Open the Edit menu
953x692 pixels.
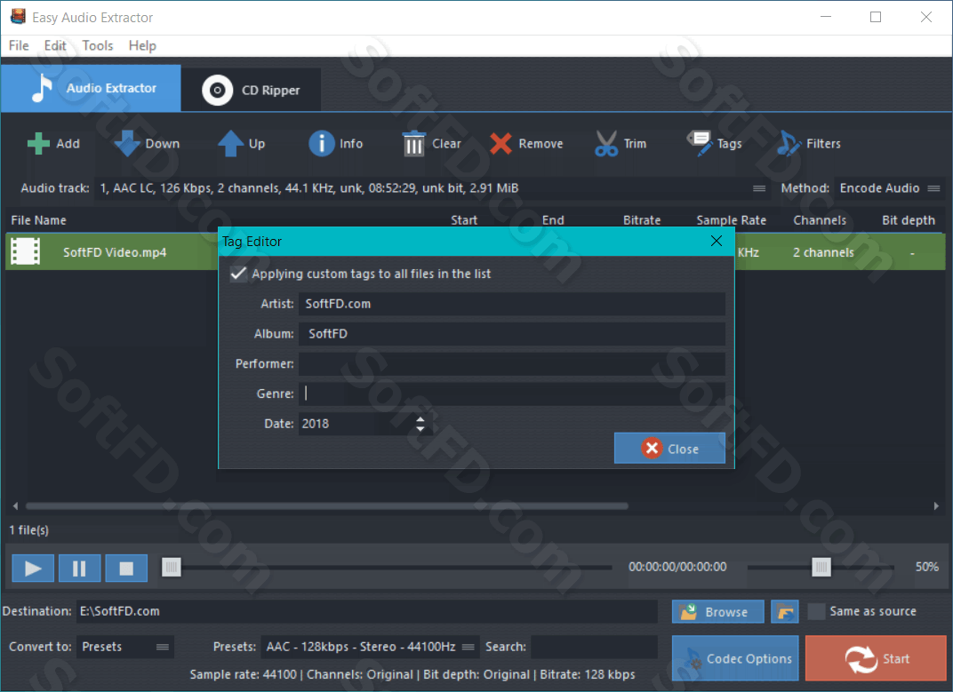click(55, 45)
